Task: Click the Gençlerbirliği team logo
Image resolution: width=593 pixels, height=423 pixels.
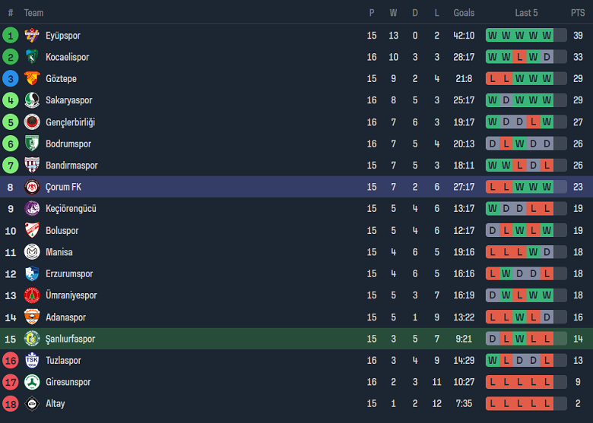Action: [32, 122]
